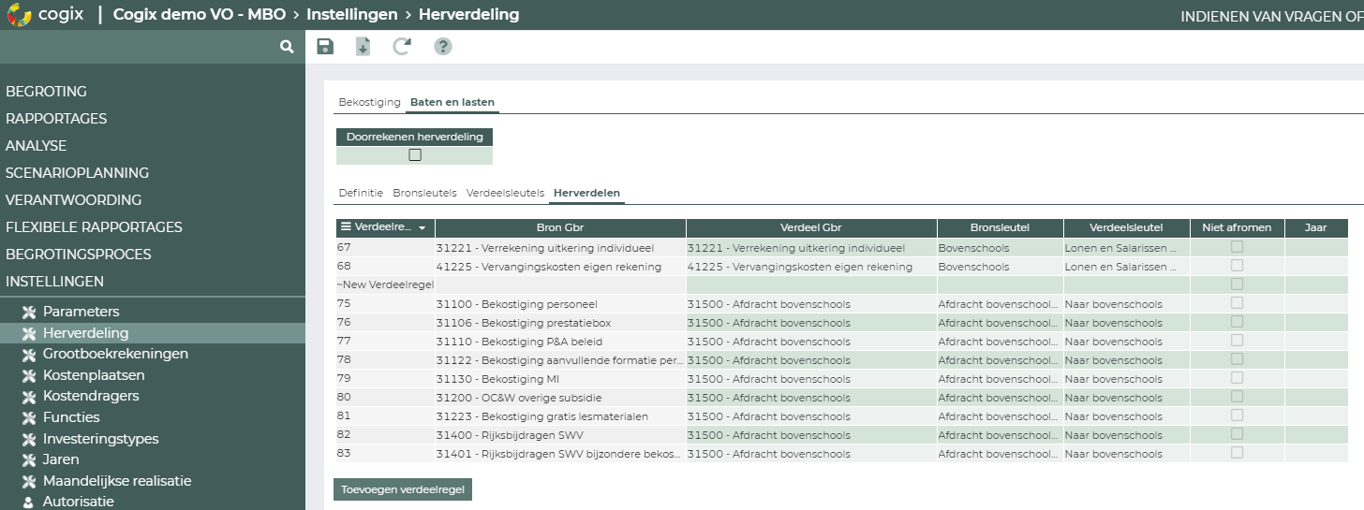Image resolution: width=1364 pixels, height=510 pixels.
Task: Click the tools icon beside Parameters
Action: tap(28, 312)
